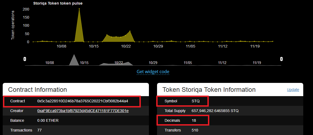Click the Balance value 0.00 ETHER
313x135 pixels.
[x=48, y=120]
